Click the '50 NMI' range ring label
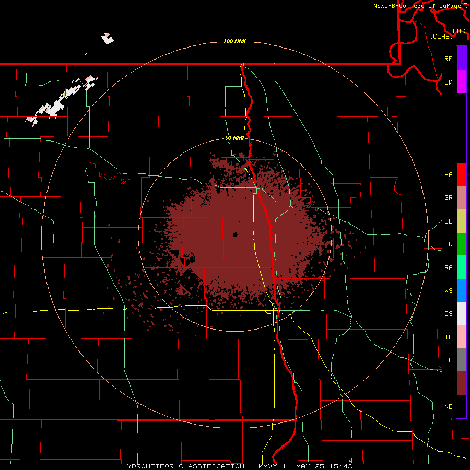This screenshot has width=470, height=470. (x=234, y=138)
